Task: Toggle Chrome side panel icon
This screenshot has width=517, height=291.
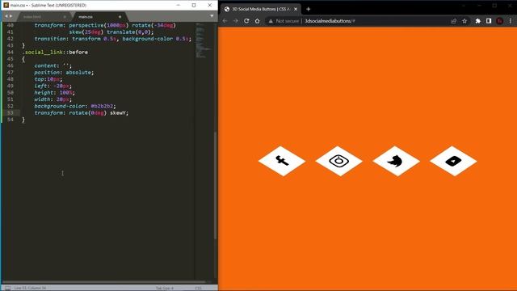Action: coord(489,21)
